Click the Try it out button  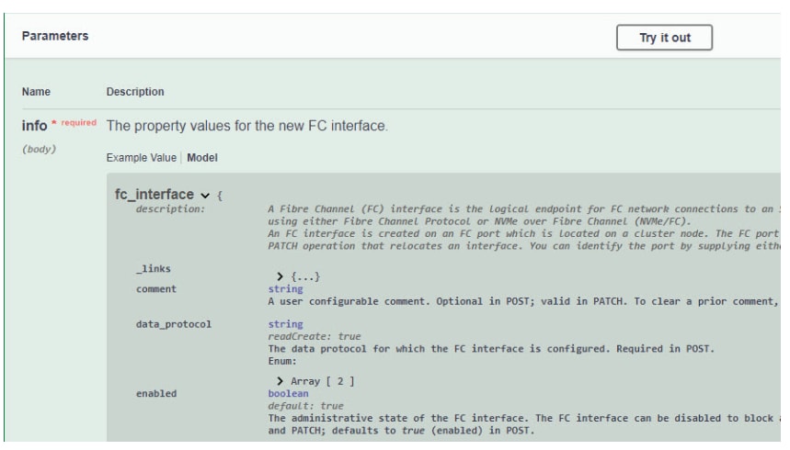pos(664,38)
